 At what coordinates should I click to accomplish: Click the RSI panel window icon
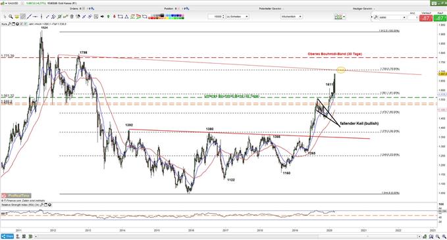(45, 204)
